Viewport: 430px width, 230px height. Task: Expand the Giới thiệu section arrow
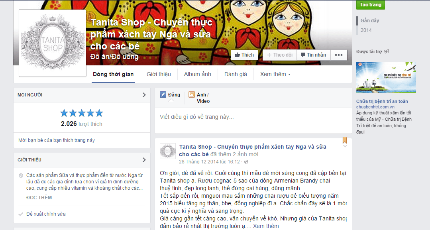click(x=144, y=160)
